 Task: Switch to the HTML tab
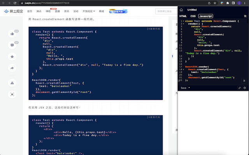tap(183, 16)
